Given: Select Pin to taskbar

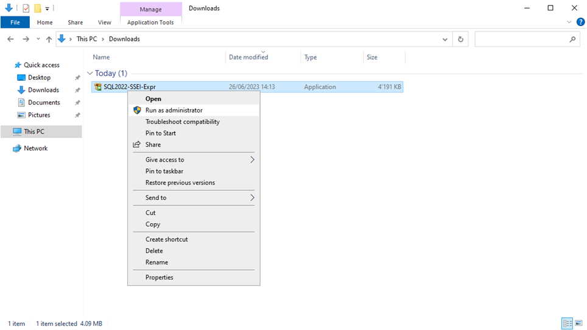Looking at the screenshot, I should (x=193, y=171).
